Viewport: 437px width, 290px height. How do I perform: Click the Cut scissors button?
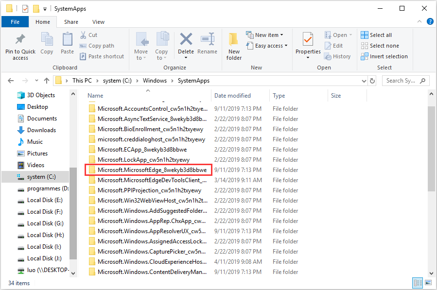click(89, 35)
